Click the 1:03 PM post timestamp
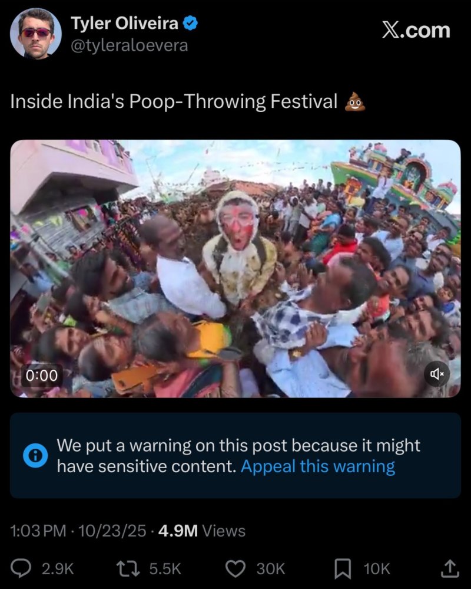Image resolution: width=471 pixels, height=589 pixels. pos(38,531)
